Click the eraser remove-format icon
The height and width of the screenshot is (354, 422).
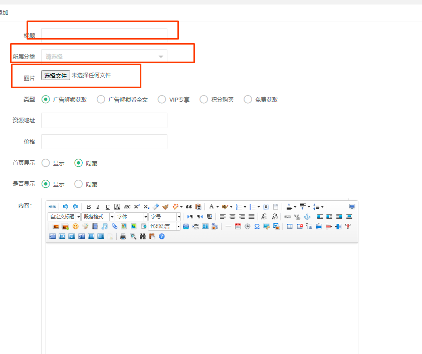(156, 207)
